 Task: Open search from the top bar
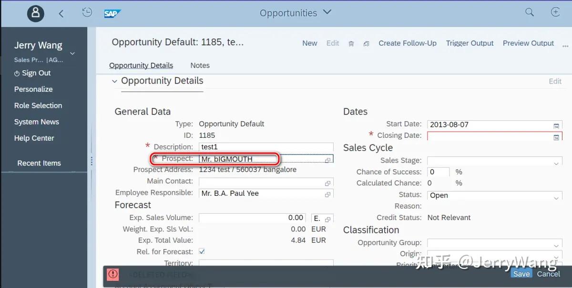point(529,13)
